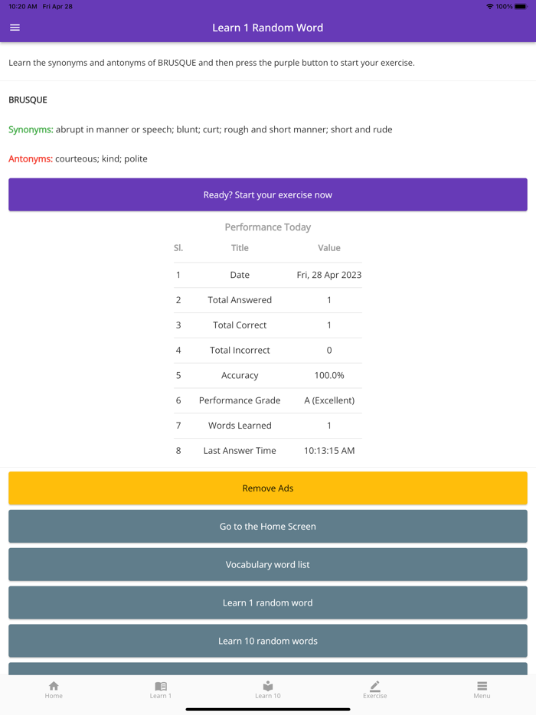Select the Home icon in bottom bar
536x715 pixels.
coord(54,689)
